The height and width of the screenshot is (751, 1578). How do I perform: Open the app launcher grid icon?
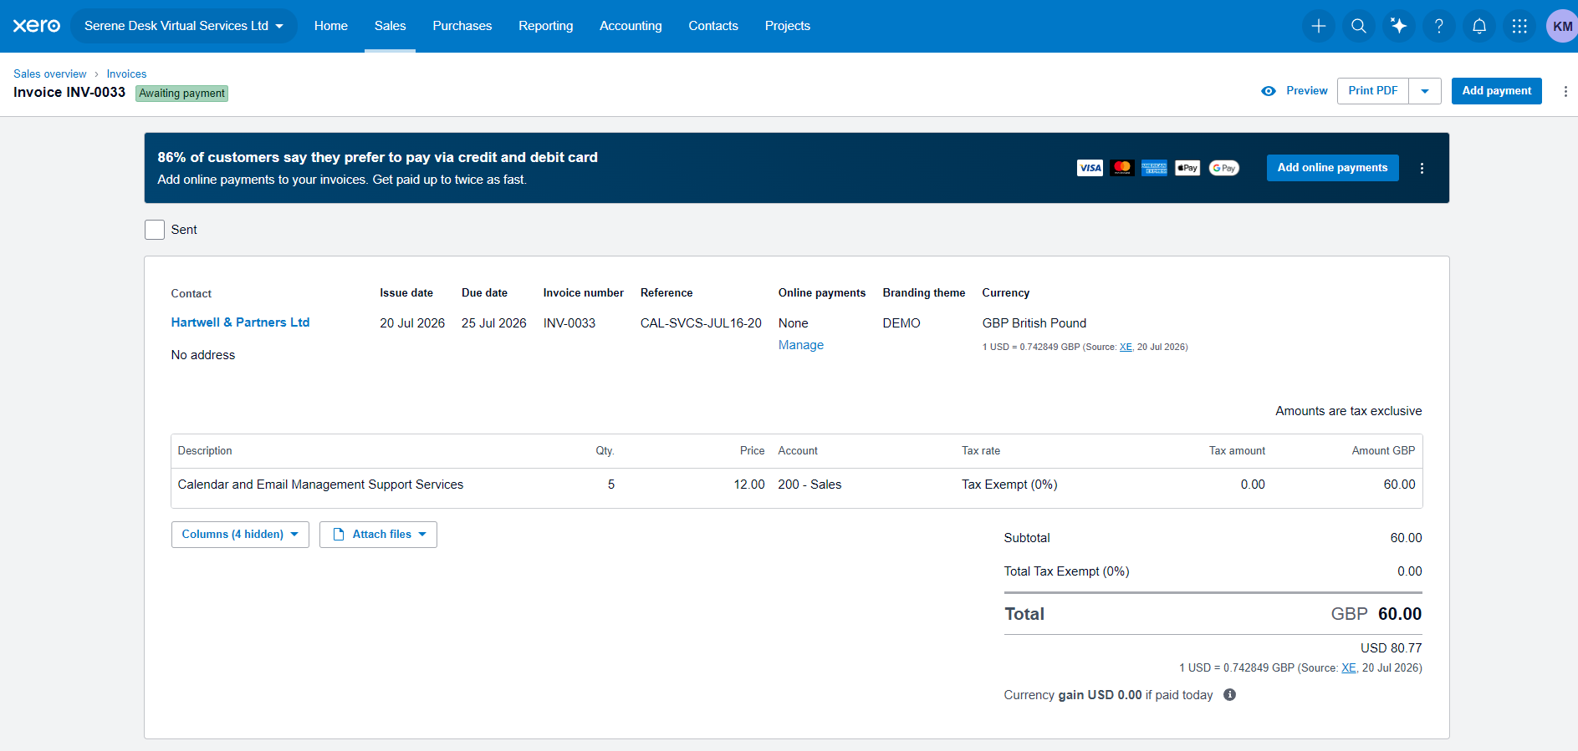pos(1519,26)
